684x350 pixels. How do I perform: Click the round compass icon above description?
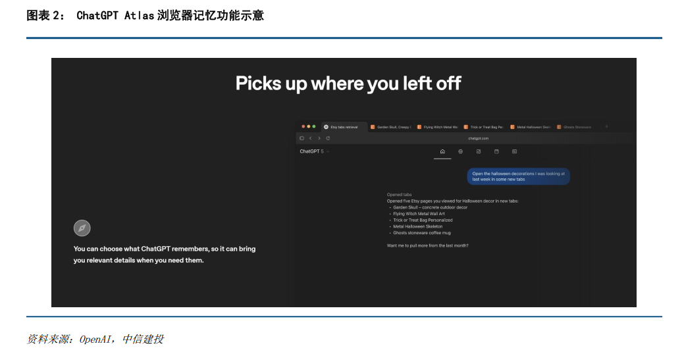tap(82, 228)
